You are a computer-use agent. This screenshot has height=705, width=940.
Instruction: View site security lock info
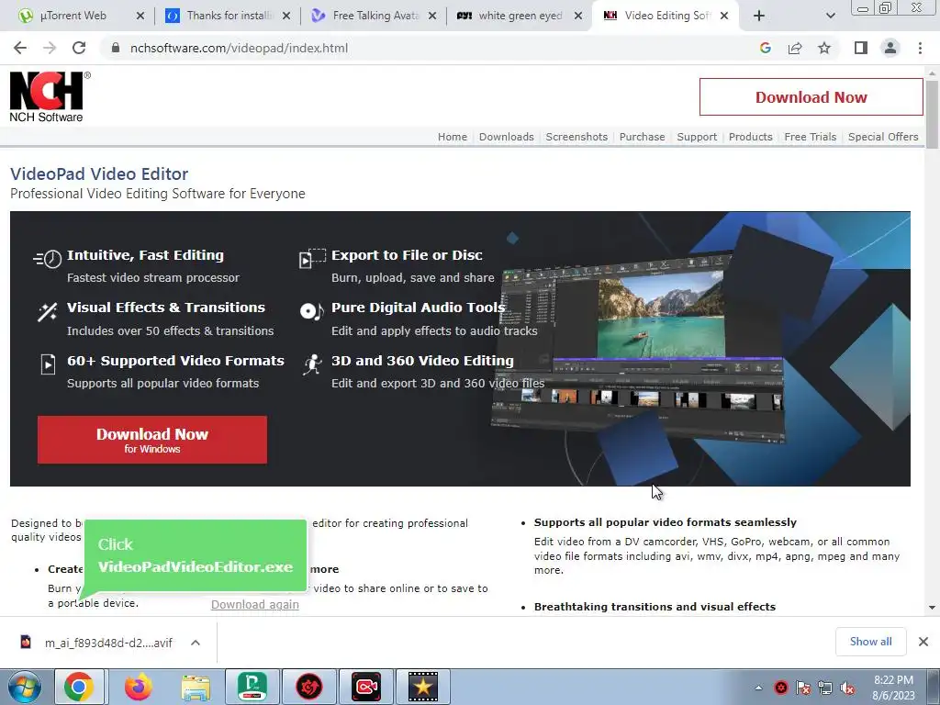[x=116, y=48]
